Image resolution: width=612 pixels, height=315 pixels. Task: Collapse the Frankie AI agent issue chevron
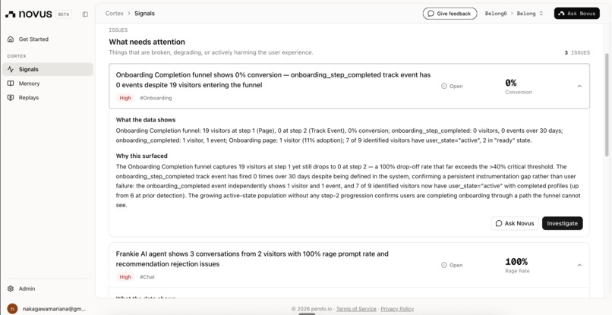click(579, 265)
